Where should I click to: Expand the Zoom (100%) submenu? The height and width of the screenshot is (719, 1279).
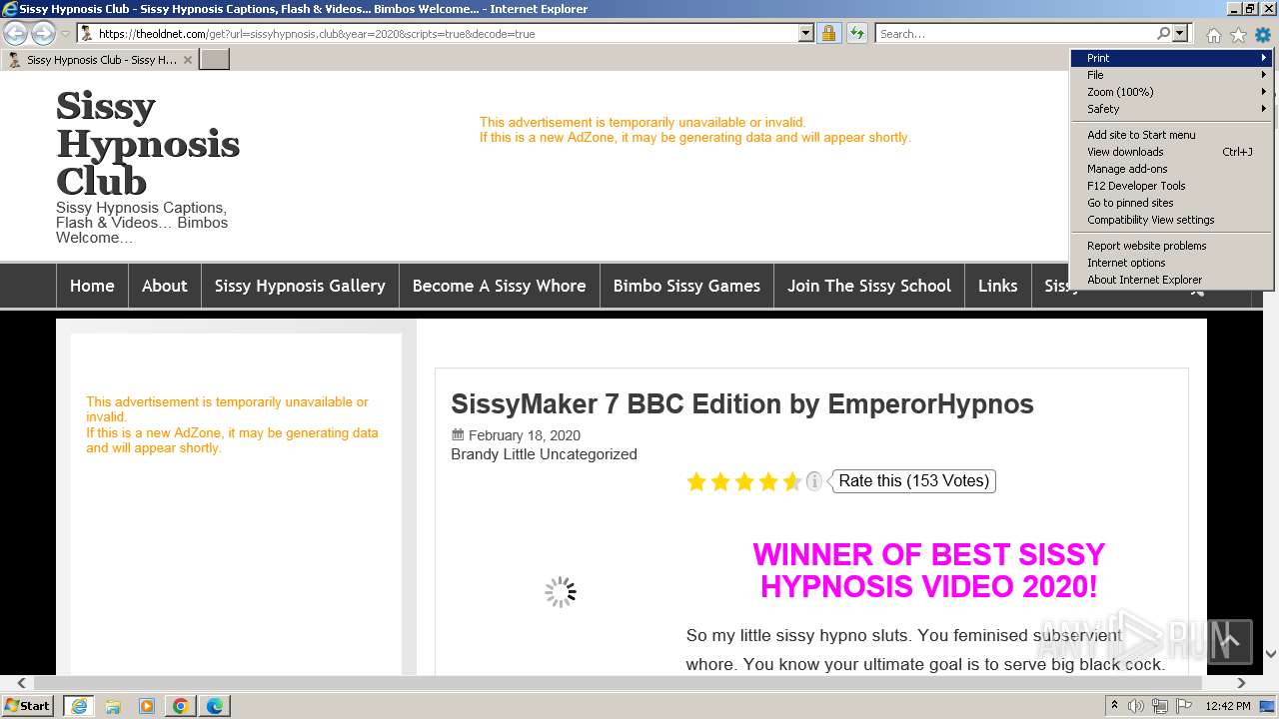tap(1171, 92)
